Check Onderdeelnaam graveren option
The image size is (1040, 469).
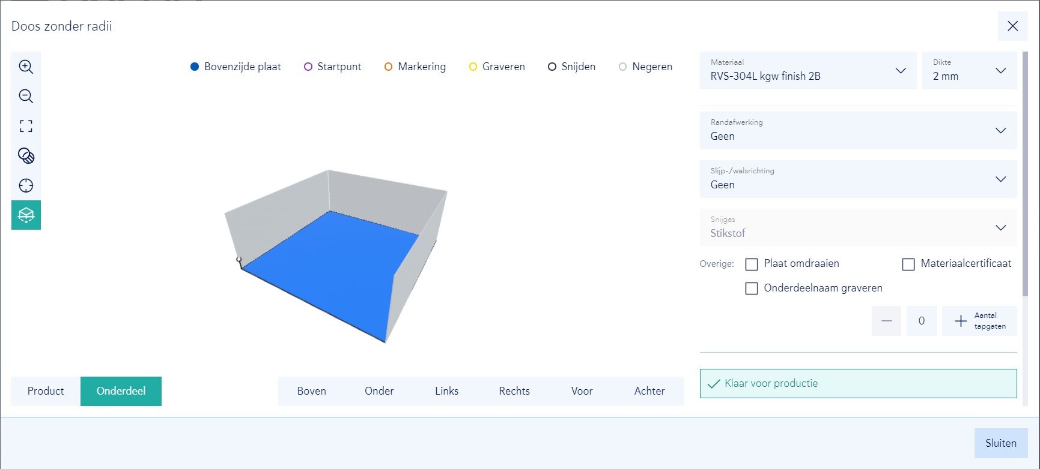(752, 288)
